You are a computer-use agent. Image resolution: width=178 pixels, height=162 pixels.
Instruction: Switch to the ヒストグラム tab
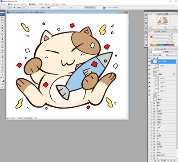click(x=161, y=14)
